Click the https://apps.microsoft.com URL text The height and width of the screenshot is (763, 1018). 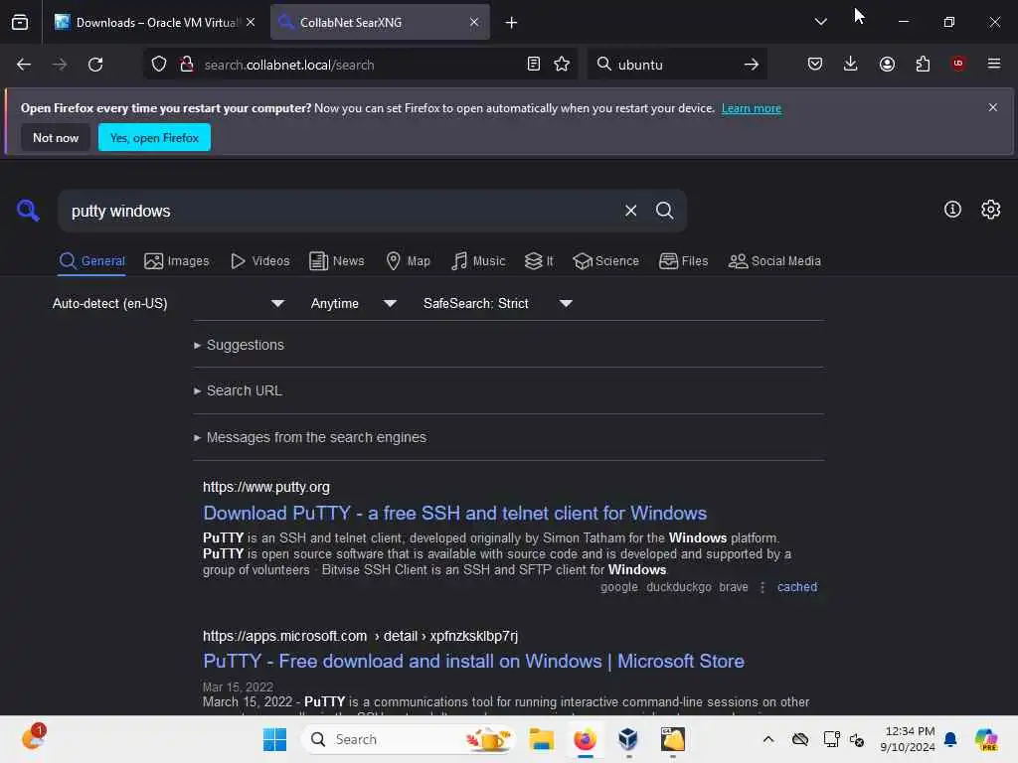284,636
